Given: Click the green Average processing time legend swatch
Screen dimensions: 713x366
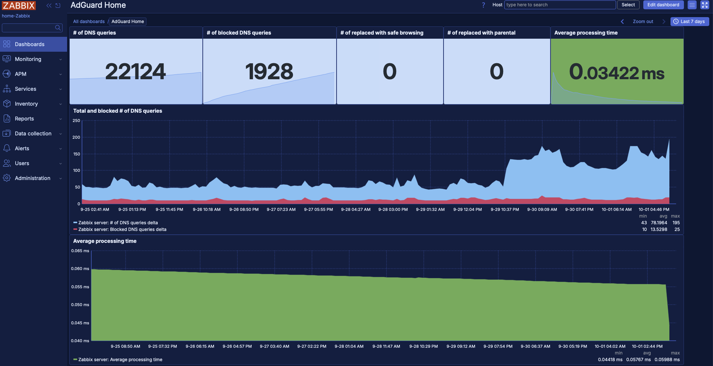Looking at the screenshot, I should point(75,360).
